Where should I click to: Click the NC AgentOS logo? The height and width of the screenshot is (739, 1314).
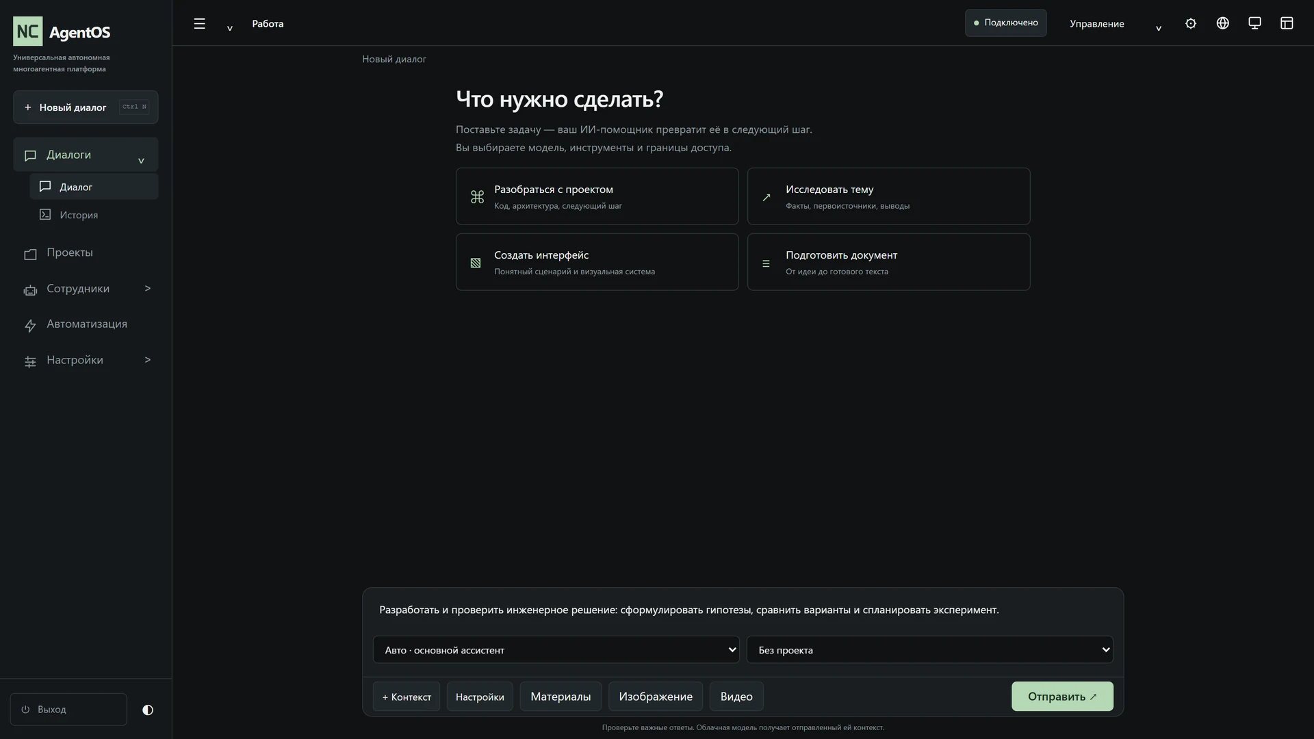[62, 31]
